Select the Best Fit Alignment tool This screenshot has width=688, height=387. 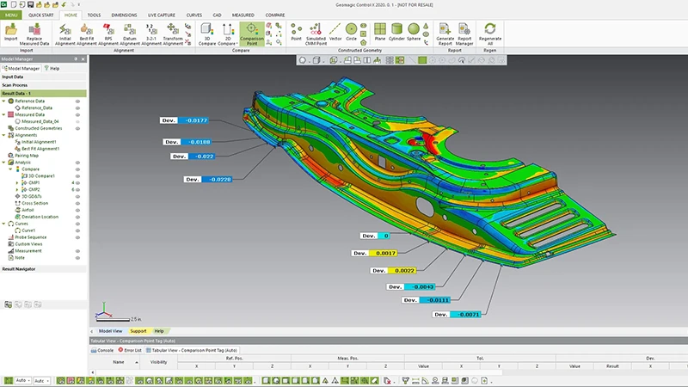point(87,31)
